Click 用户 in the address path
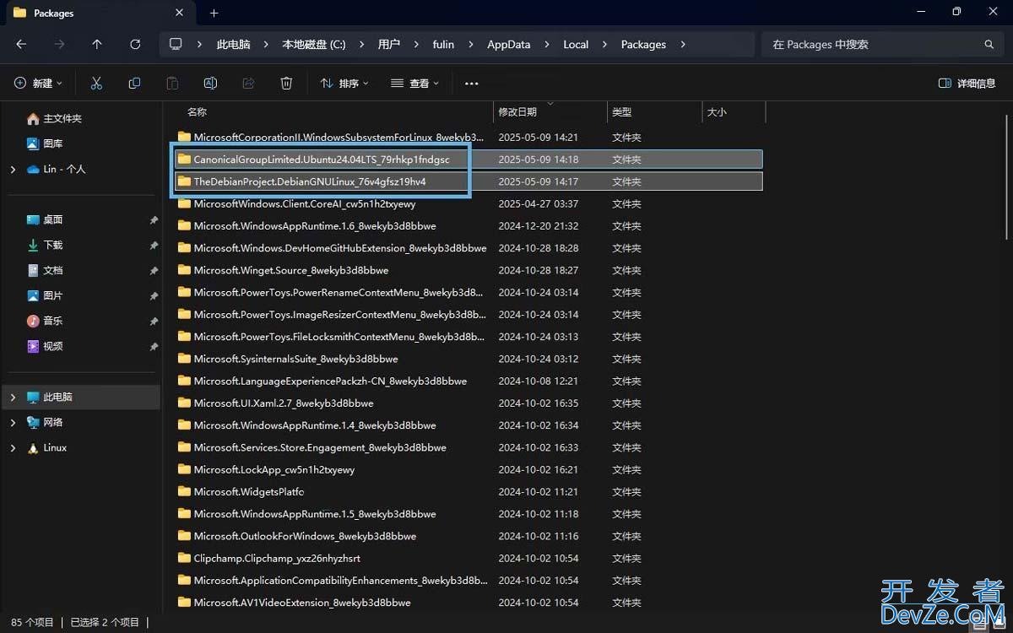The image size is (1013, 633). pyautogui.click(x=389, y=44)
